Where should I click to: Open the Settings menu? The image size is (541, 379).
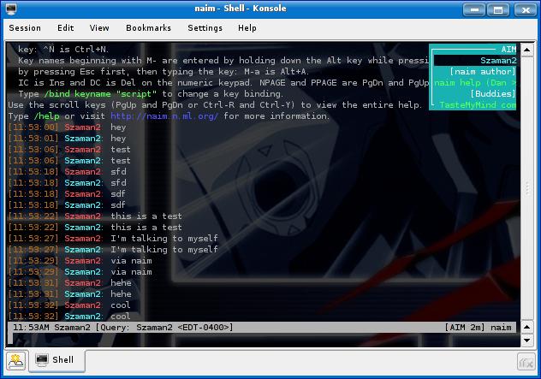pos(205,27)
